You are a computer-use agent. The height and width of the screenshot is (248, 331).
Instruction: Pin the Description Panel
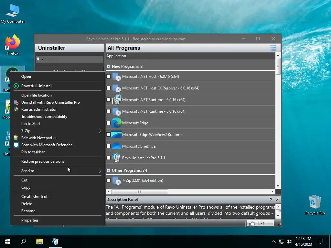pos(271,200)
